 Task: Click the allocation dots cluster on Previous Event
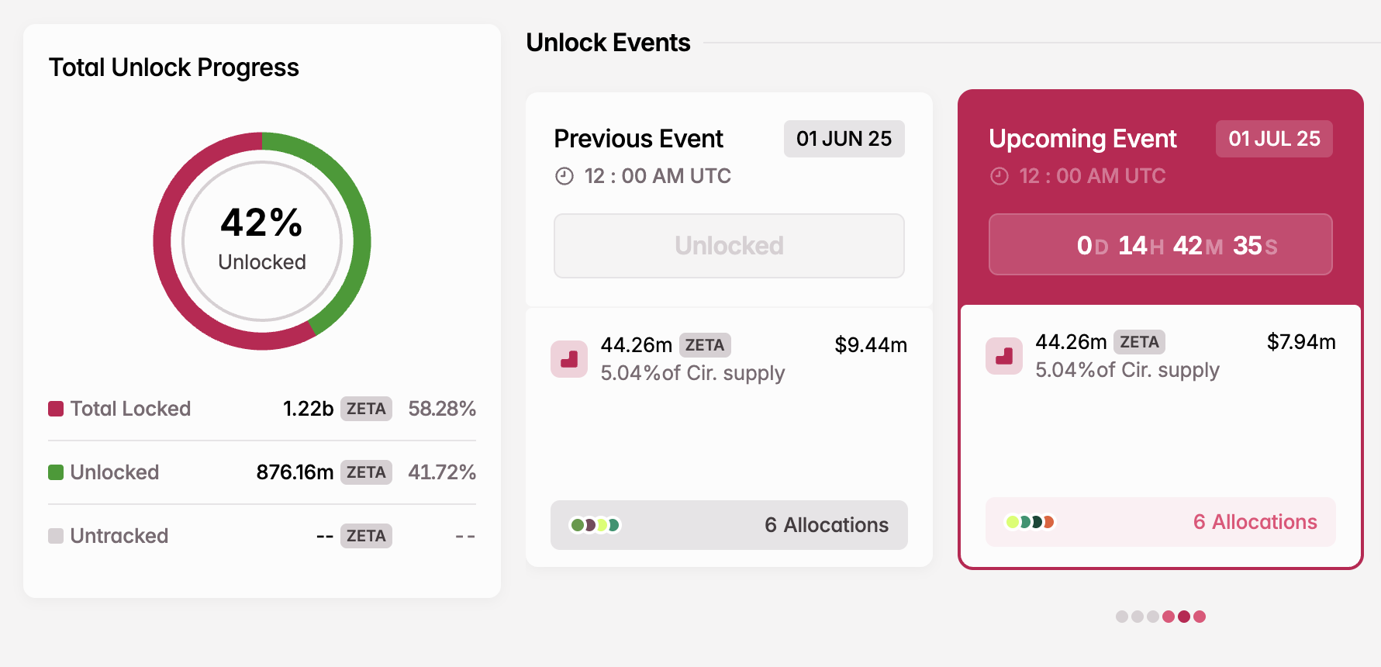596,525
